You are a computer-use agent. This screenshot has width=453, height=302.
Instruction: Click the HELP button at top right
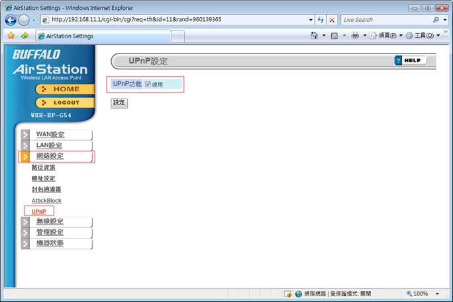point(411,61)
